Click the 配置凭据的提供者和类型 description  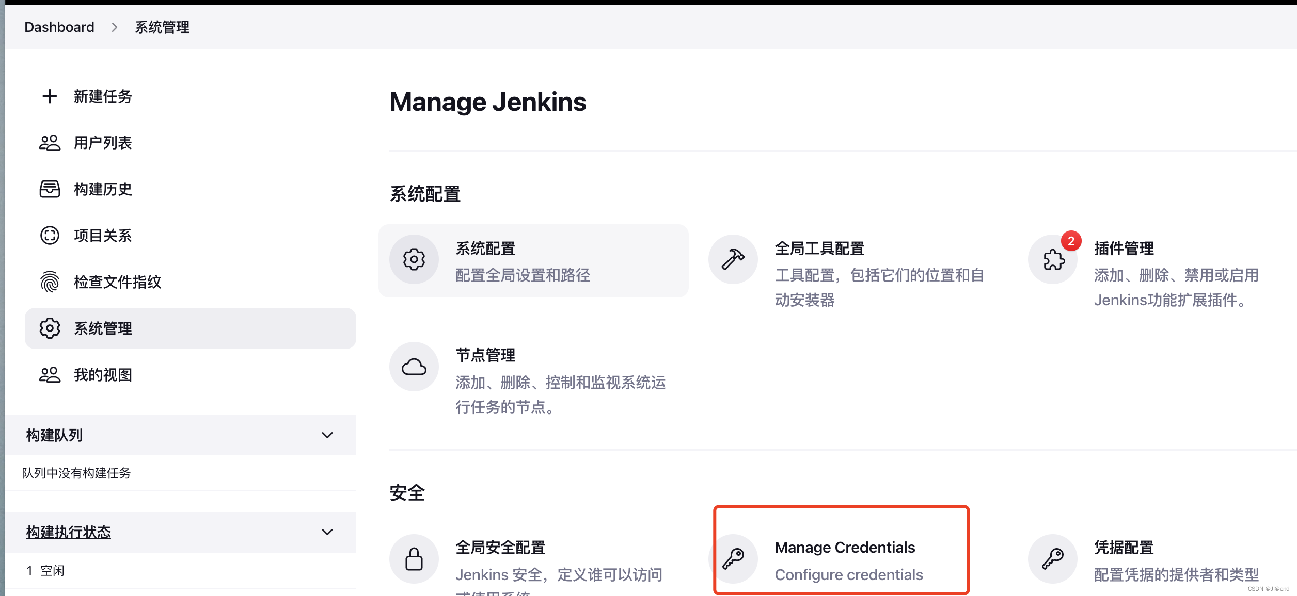(x=1176, y=575)
